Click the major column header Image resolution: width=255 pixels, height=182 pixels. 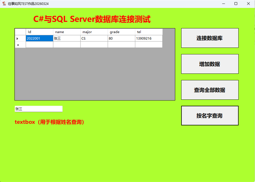94,32
